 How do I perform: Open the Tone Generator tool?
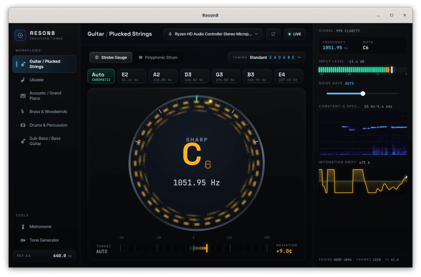click(44, 240)
